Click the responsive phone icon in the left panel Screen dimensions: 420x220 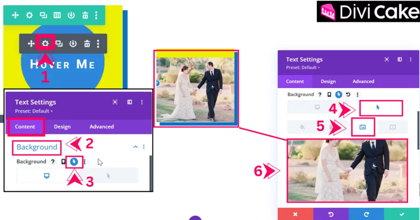pyautogui.click(x=63, y=162)
